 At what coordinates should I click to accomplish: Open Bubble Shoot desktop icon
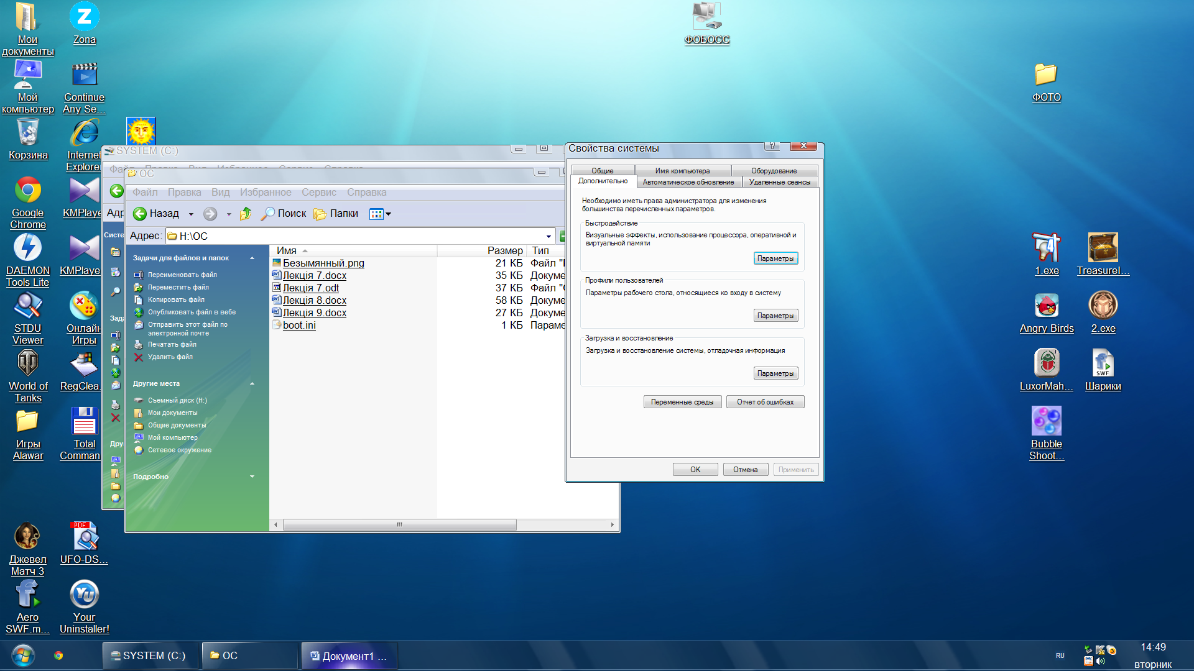coord(1047,434)
